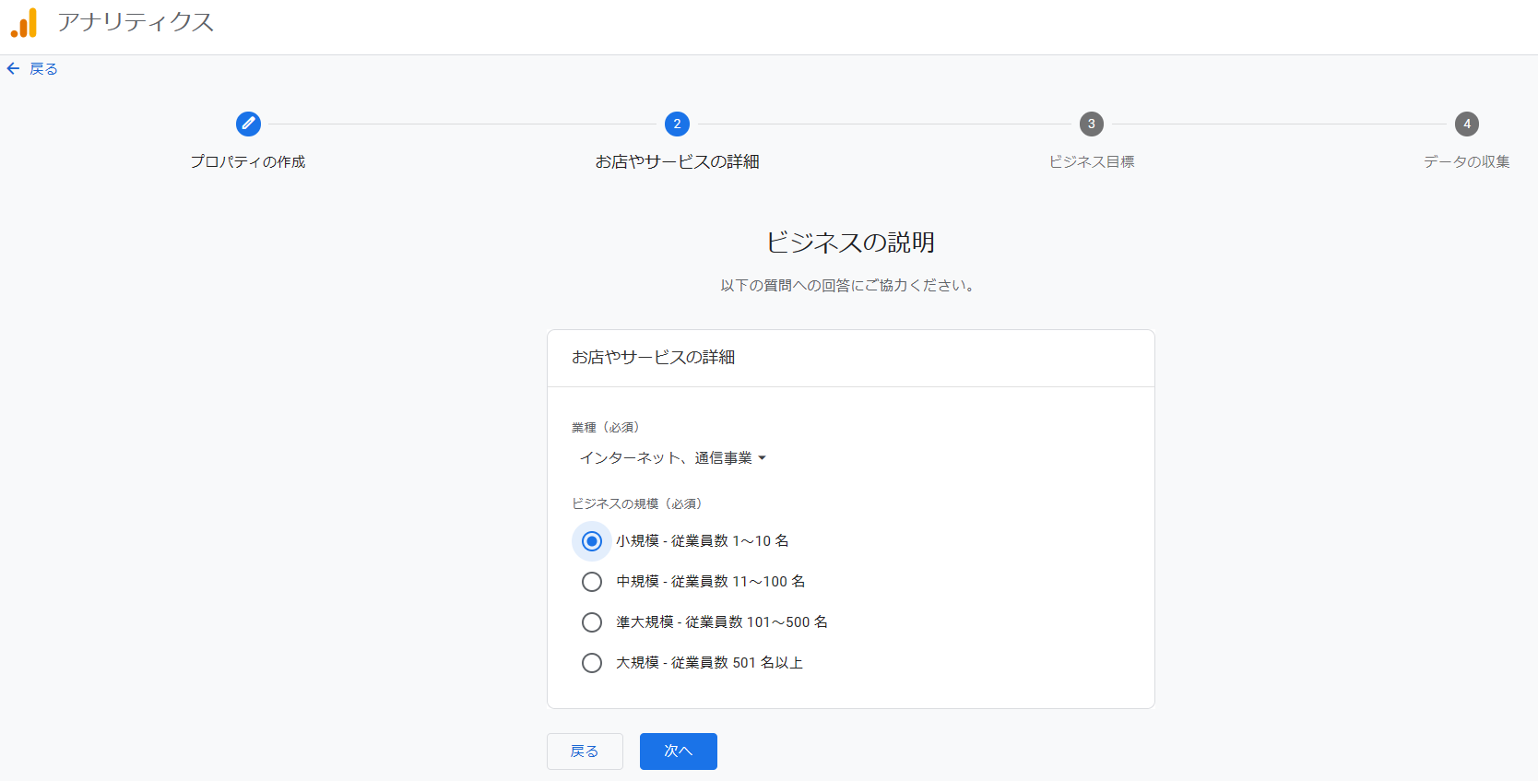
Task: Click the Google Analytics logo icon
Action: coord(24,22)
